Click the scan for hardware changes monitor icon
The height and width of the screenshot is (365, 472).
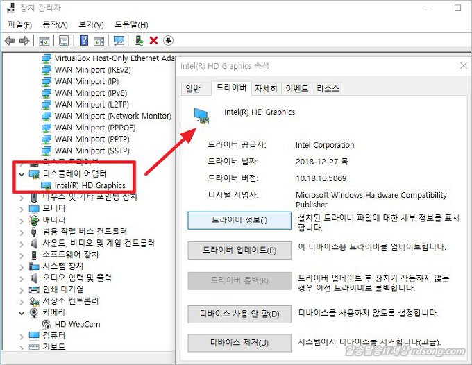pos(119,41)
